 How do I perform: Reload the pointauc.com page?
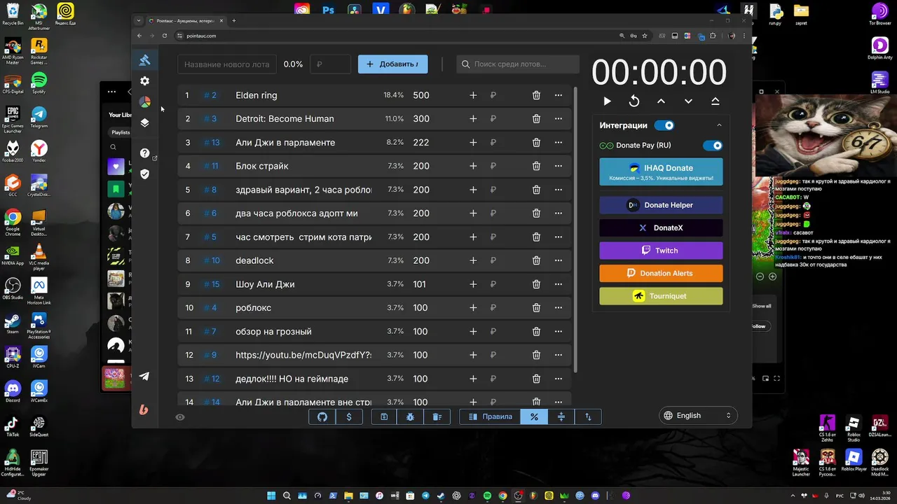point(165,36)
